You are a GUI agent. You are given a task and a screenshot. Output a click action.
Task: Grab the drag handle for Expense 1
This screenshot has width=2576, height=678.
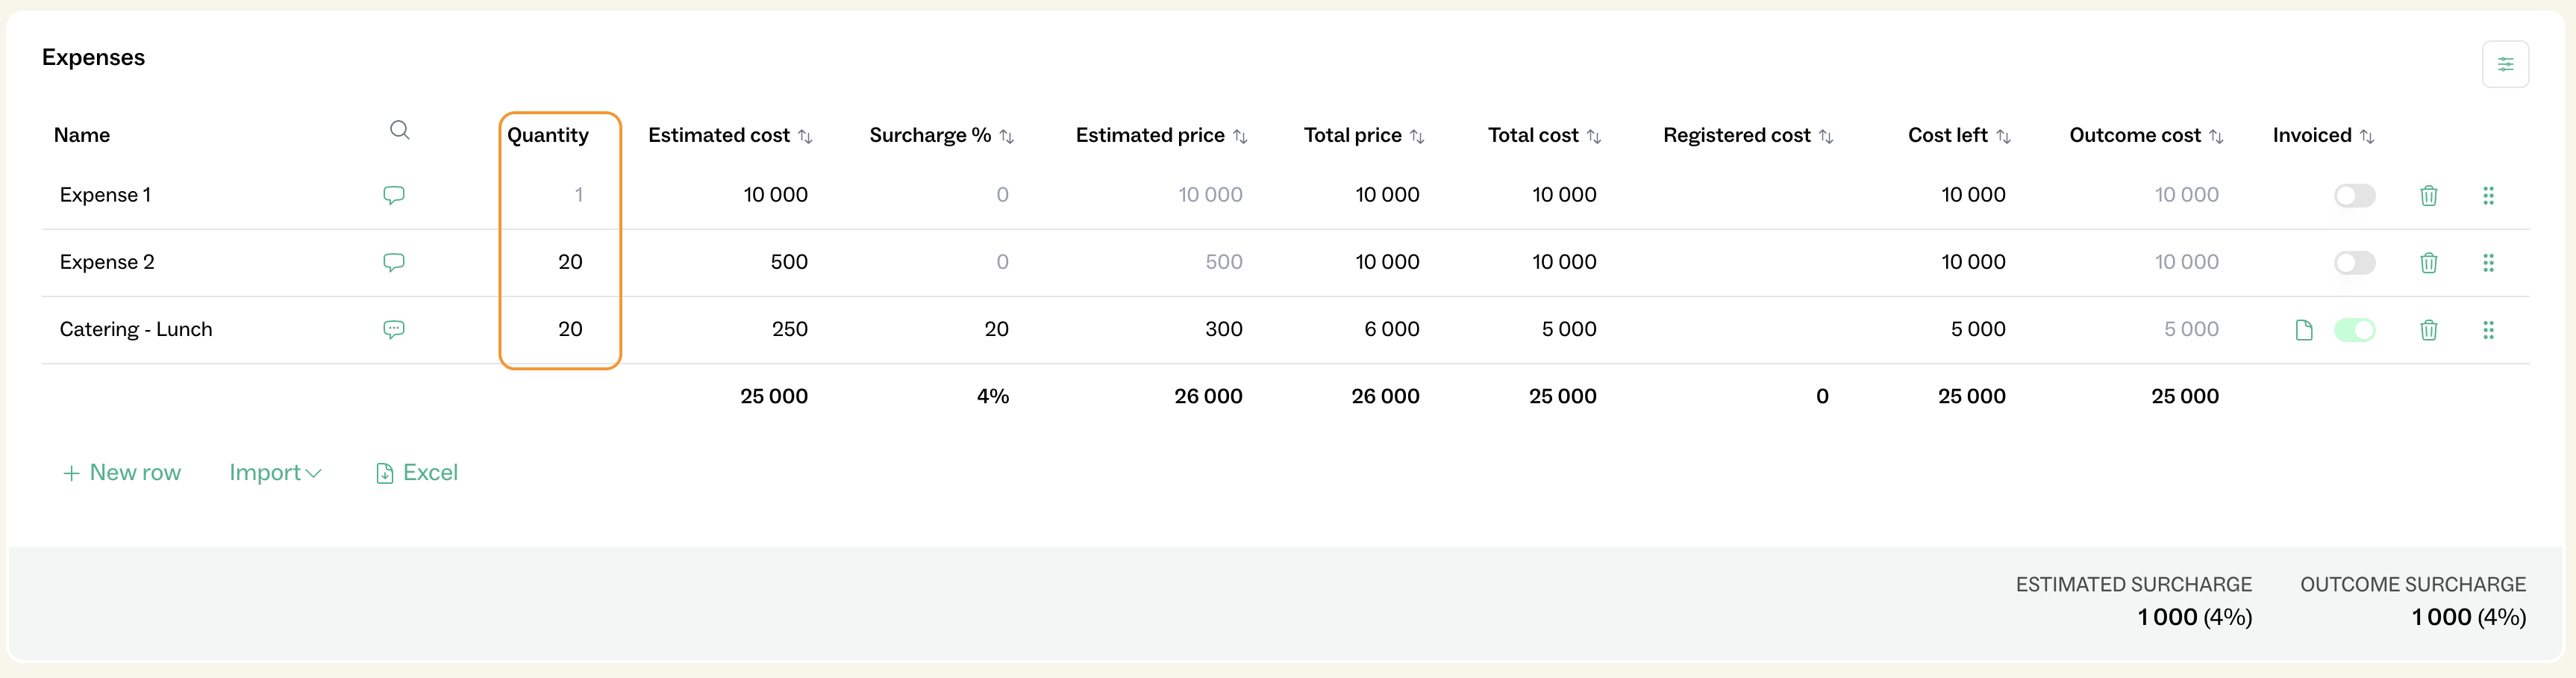coord(2487,196)
